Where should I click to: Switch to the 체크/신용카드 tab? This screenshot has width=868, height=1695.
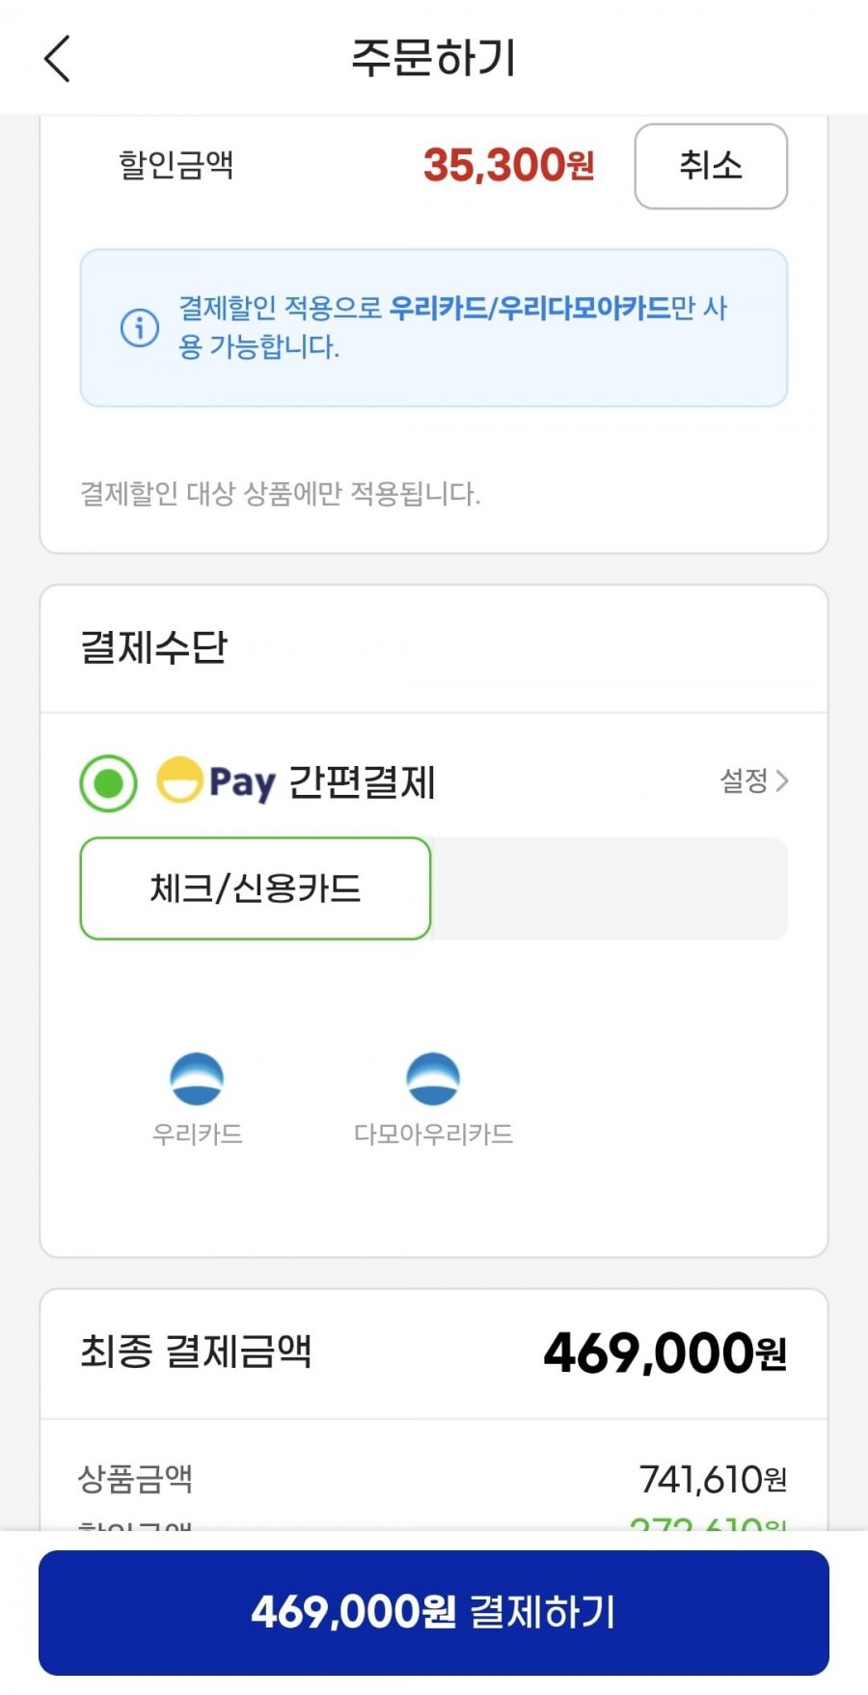(256, 889)
